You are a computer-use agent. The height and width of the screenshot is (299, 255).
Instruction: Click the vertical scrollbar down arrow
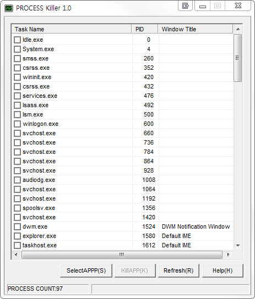coord(238,246)
